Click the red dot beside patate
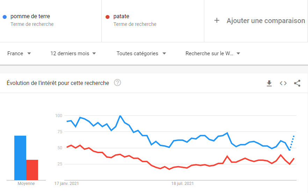Image resolution: width=308 pixels, height=193 pixels. [108, 17]
